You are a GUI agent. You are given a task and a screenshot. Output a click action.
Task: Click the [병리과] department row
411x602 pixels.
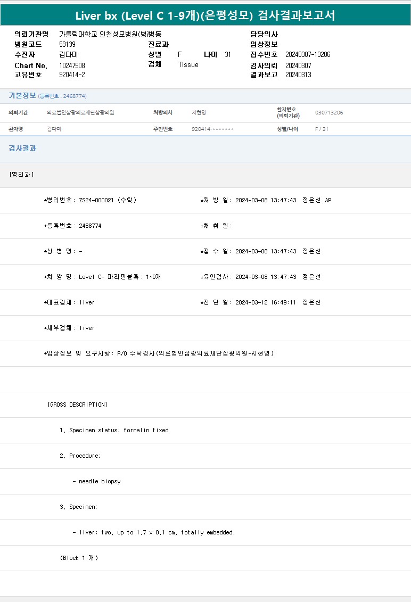click(x=22, y=175)
